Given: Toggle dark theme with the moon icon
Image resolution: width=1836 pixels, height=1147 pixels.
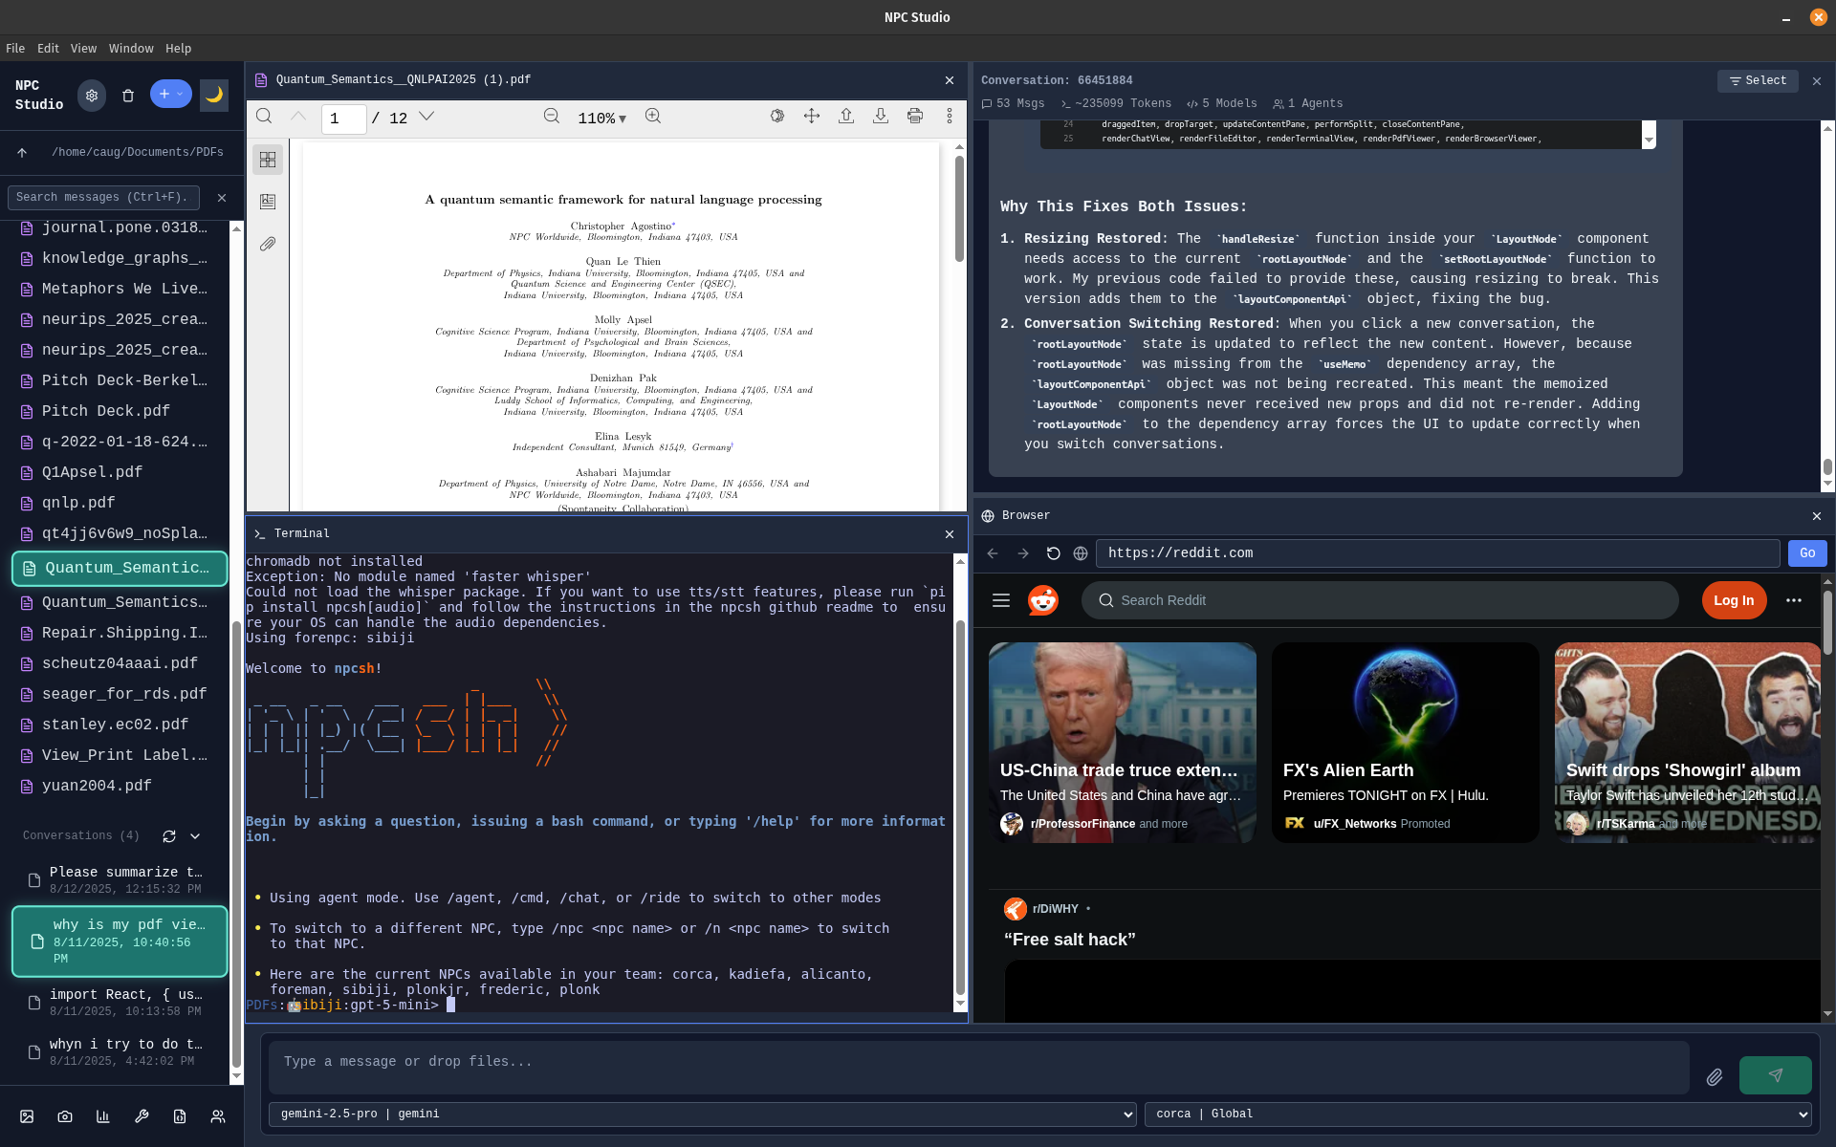Looking at the screenshot, I should pos(213,95).
